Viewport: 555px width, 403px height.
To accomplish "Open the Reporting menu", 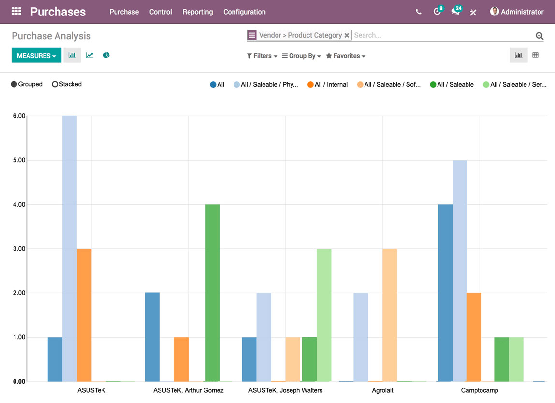I will coord(197,12).
